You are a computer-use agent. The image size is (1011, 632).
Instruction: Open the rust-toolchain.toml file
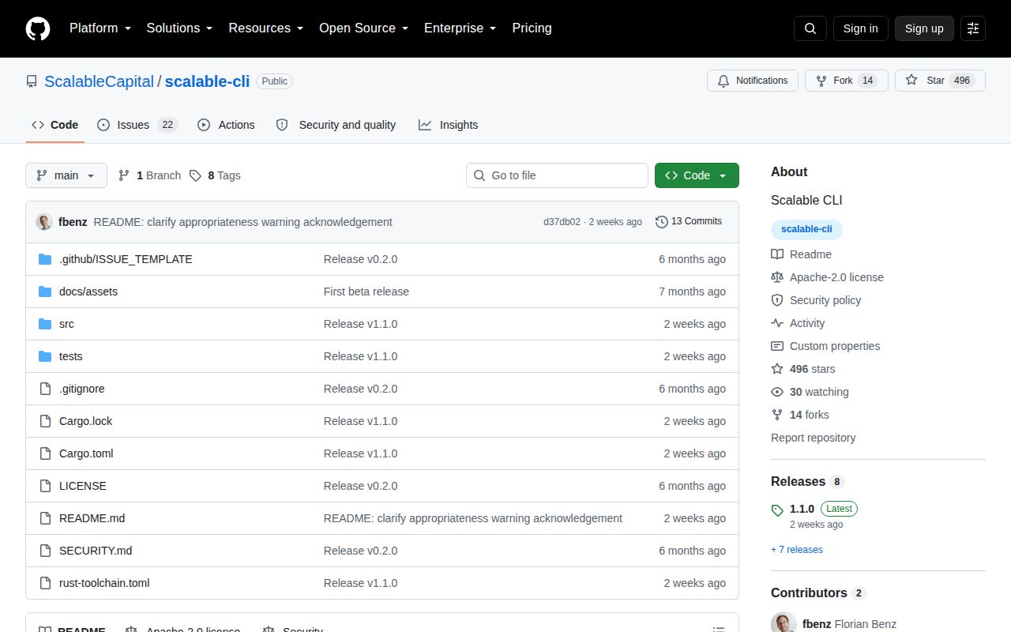[x=104, y=583]
